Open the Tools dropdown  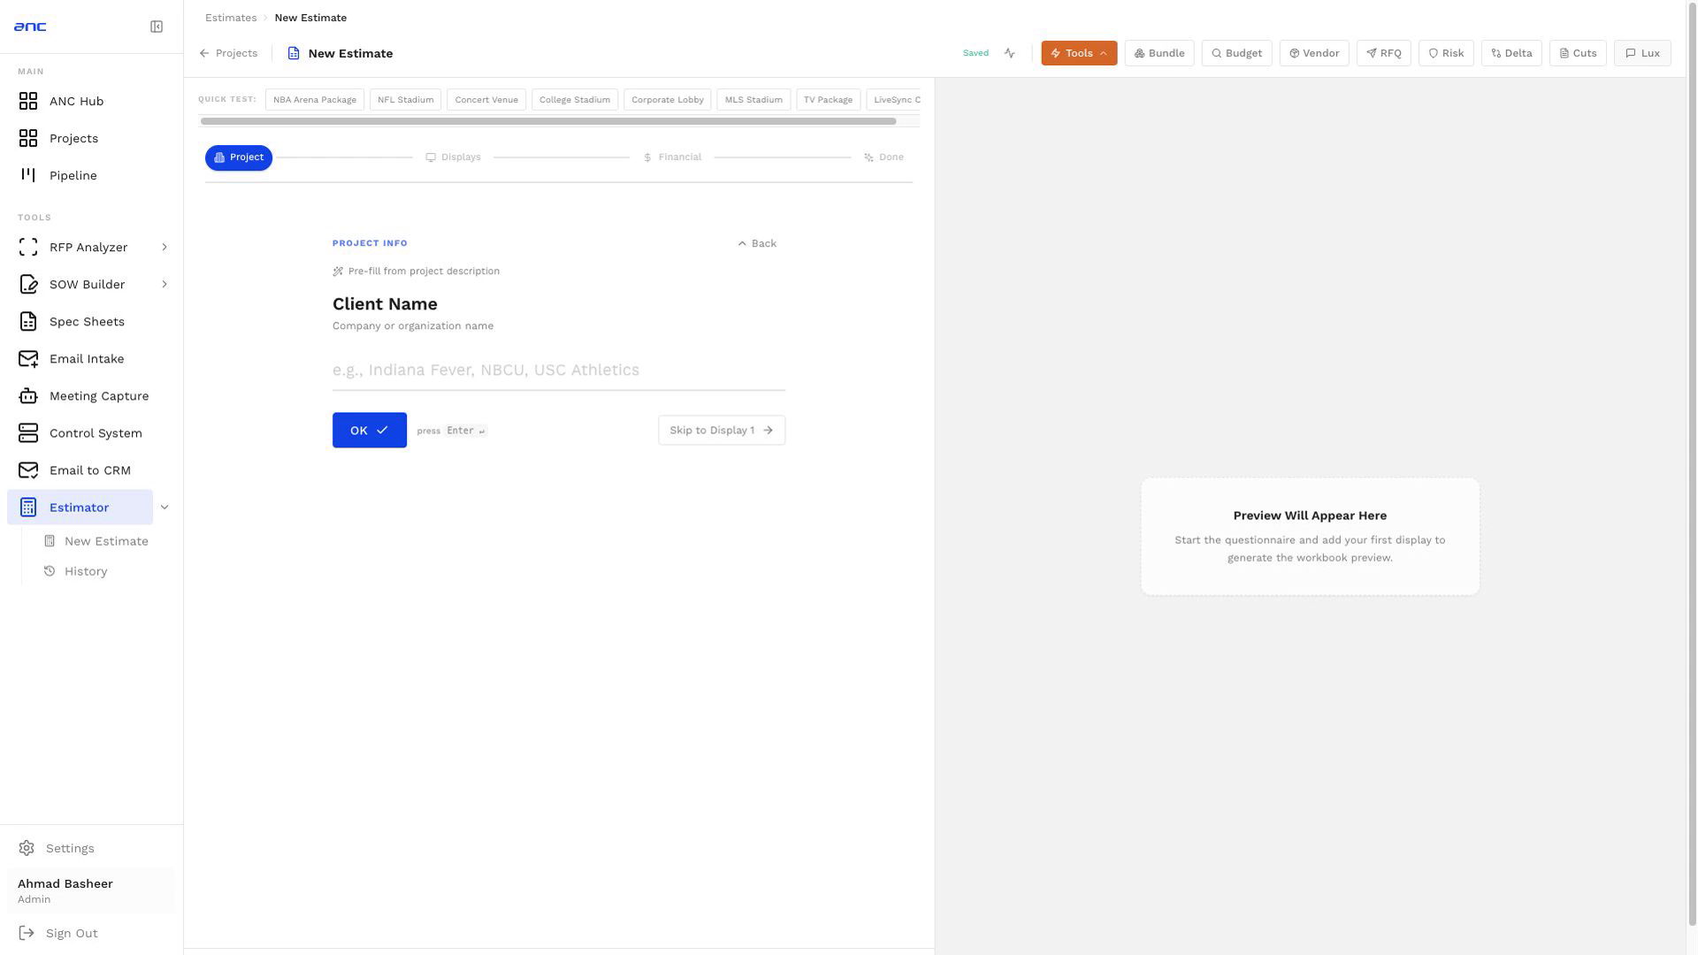[1079, 53]
